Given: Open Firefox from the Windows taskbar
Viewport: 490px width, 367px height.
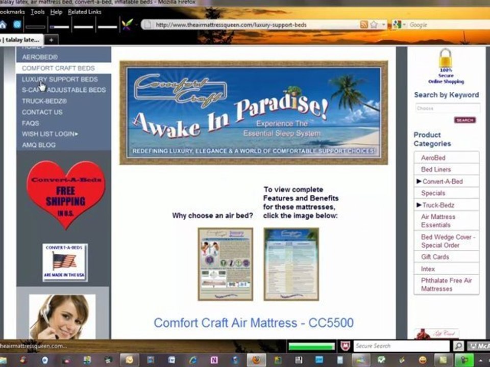Looking at the screenshot, I should click(x=256, y=360).
